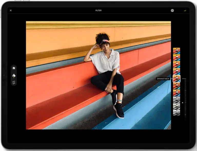197x151 pixels.
Task: Select the second filter thumbnail from top
Action: [176, 58]
